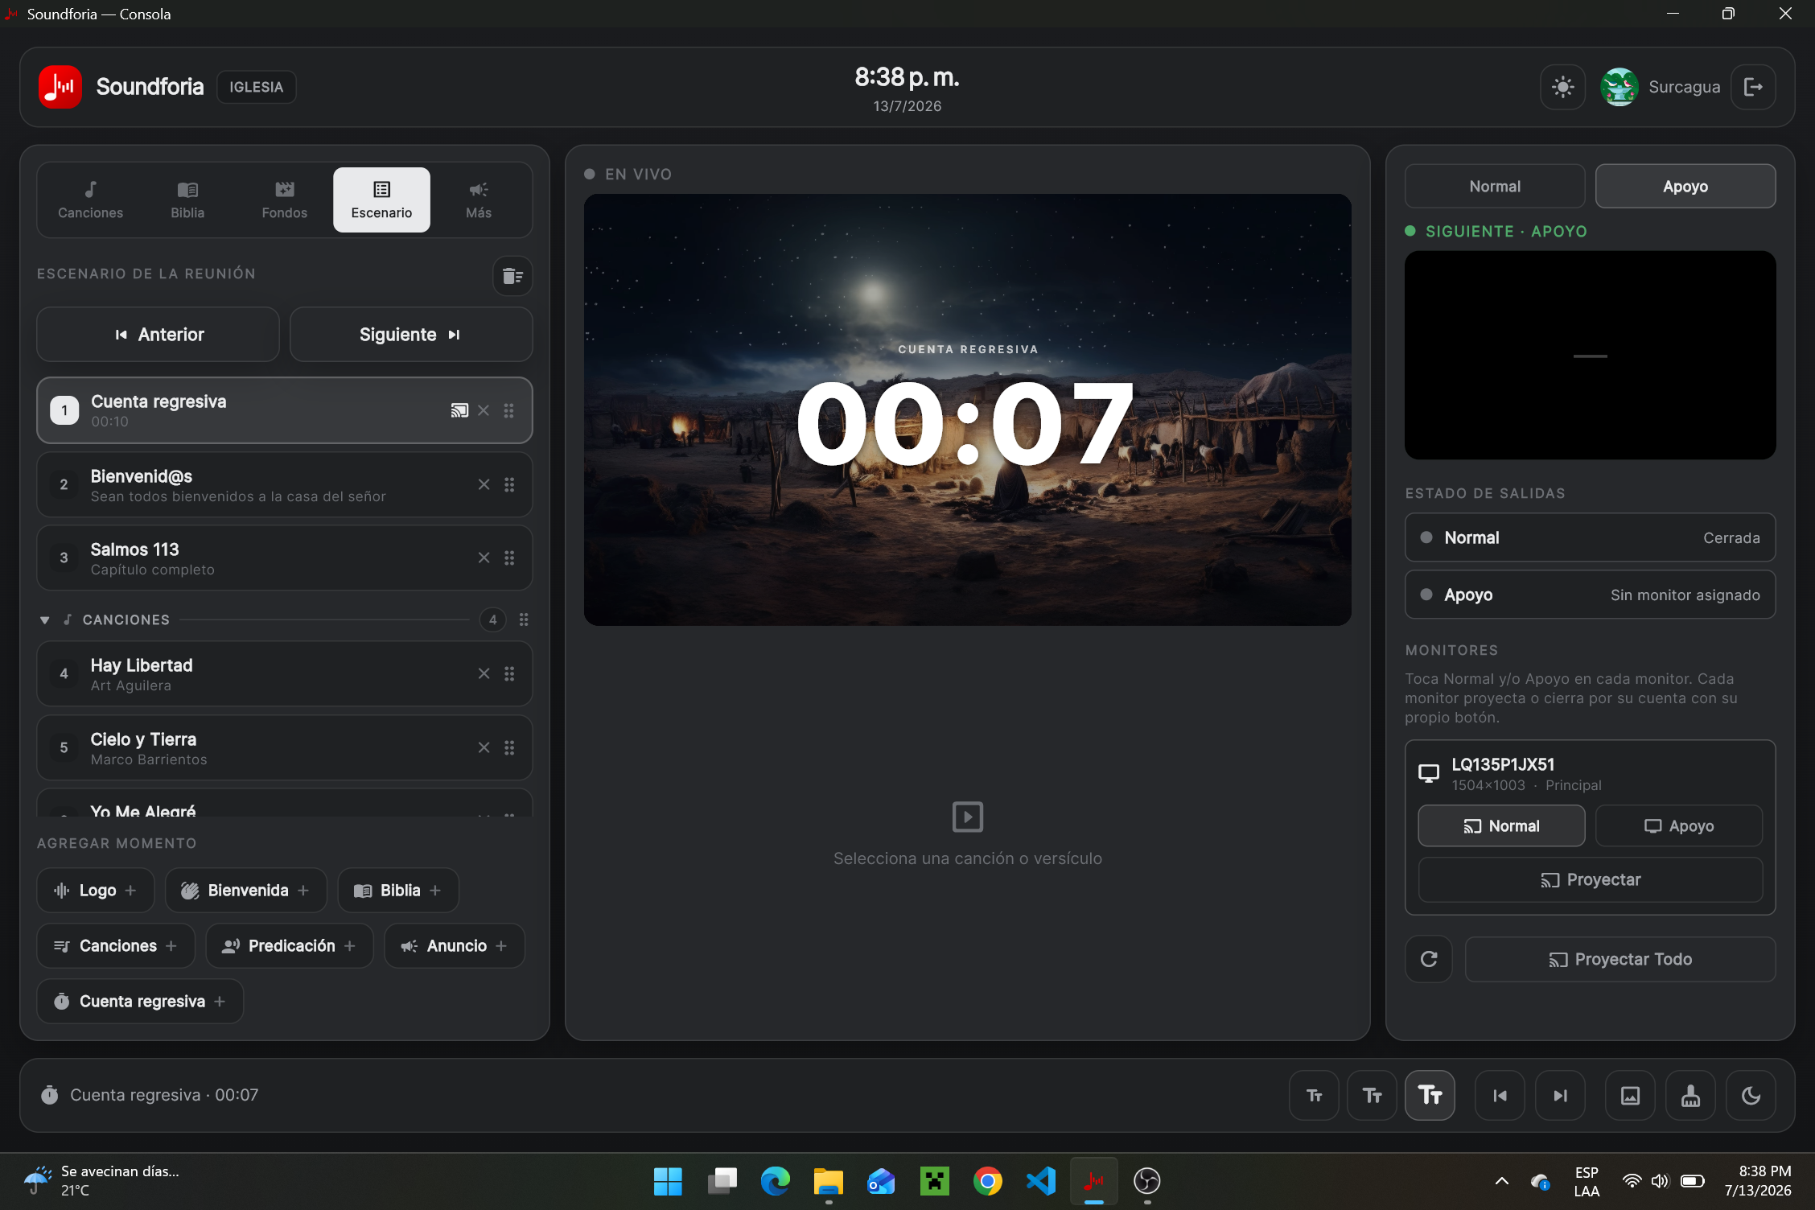
Task: Click Proyectar Todo button
Action: pyautogui.click(x=1620, y=959)
